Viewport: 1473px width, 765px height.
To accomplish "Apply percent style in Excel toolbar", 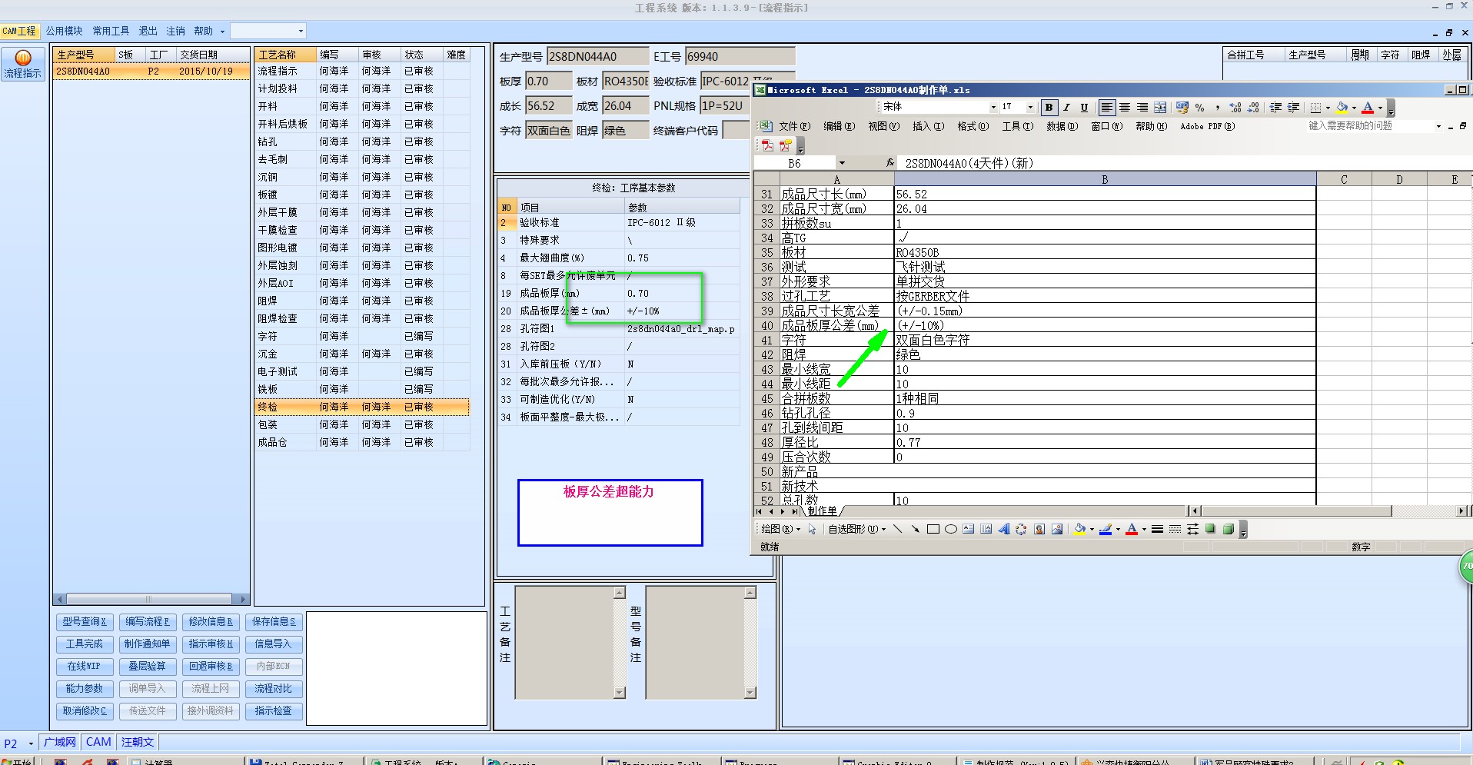I will click(x=1199, y=108).
